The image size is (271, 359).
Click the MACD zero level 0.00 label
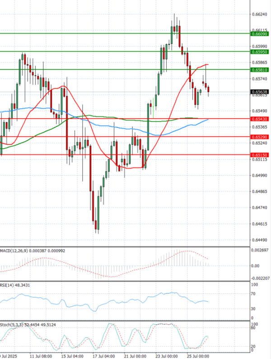[x=255, y=266]
